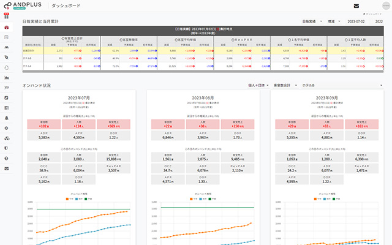Open the gear settings sidebar icon
392x245 pixels.
(x=7, y=128)
